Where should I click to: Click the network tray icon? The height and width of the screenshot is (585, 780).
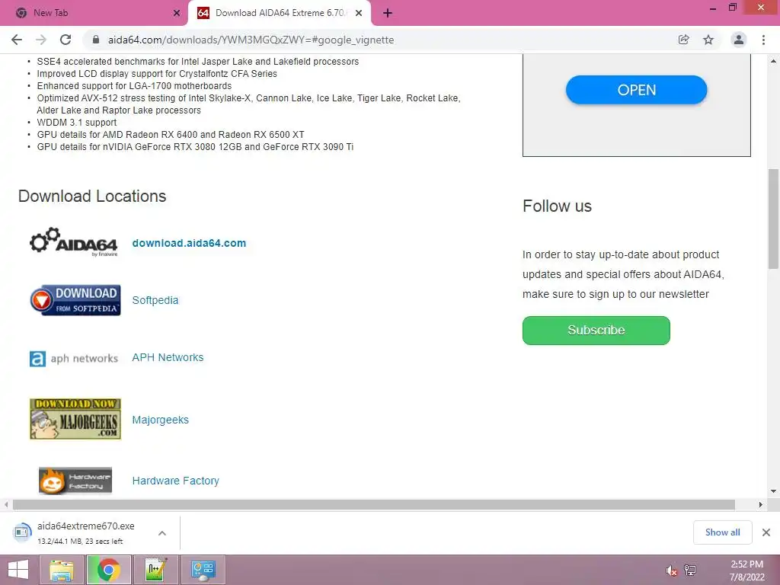690,570
